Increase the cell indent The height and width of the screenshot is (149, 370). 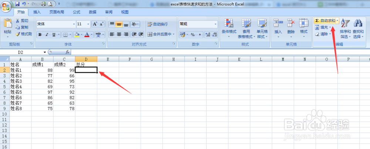click(x=141, y=34)
